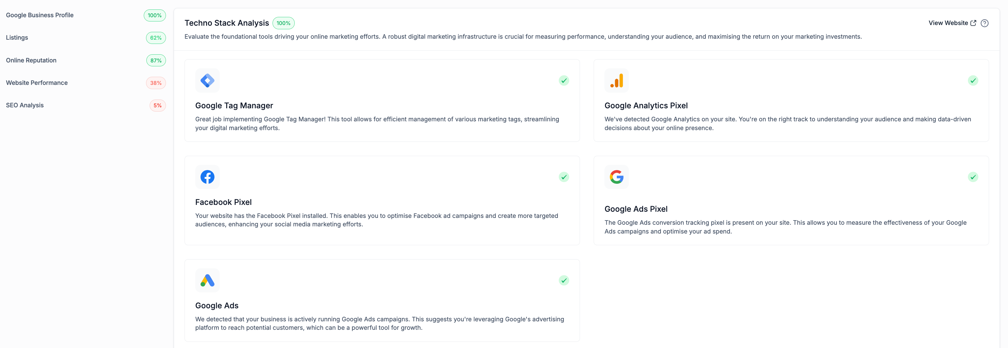The image size is (1008, 348).
Task: Click the Google Ads card green checkmark
Action: (x=563, y=280)
